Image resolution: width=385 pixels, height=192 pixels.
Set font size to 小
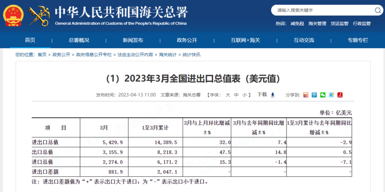coord(244,95)
